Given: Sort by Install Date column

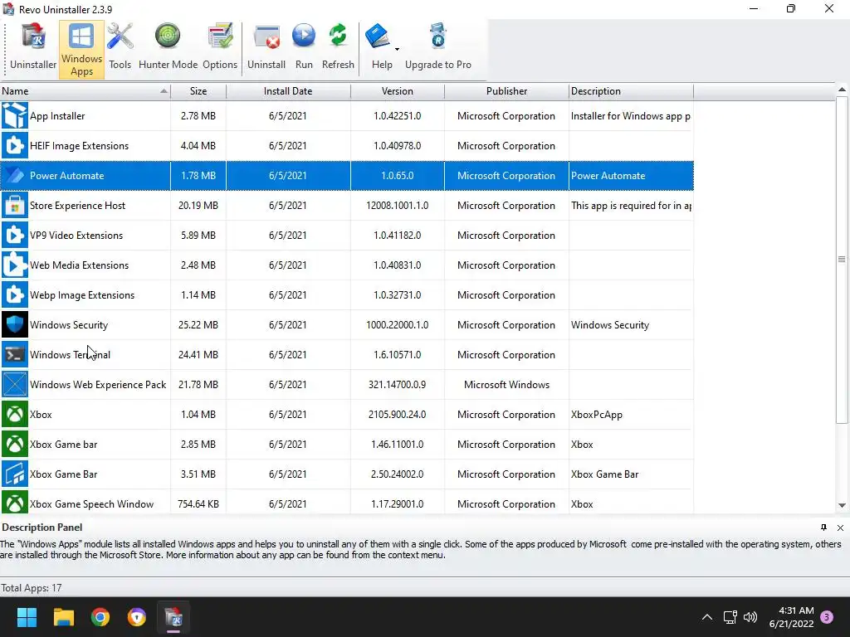Looking at the screenshot, I should [288, 91].
